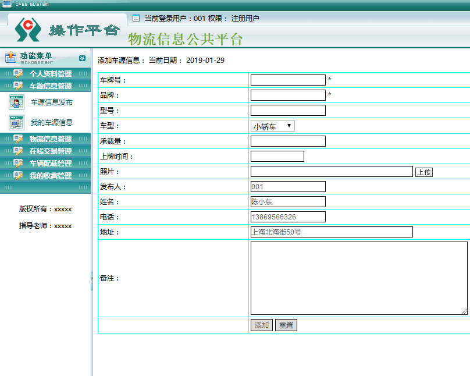Open the 车型 dropdown showing 小轿车
Image resolution: width=470 pixels, height=376 pixels.
pos(272,126)
